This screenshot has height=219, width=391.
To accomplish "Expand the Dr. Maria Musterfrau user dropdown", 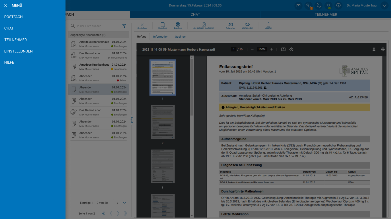I will pos(384,5).
